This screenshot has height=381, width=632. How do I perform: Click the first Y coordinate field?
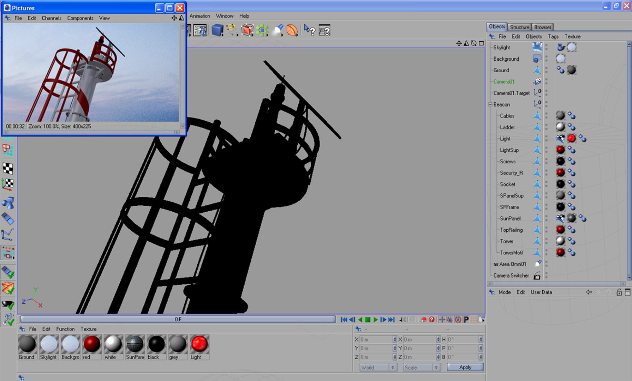pos(376,348)
